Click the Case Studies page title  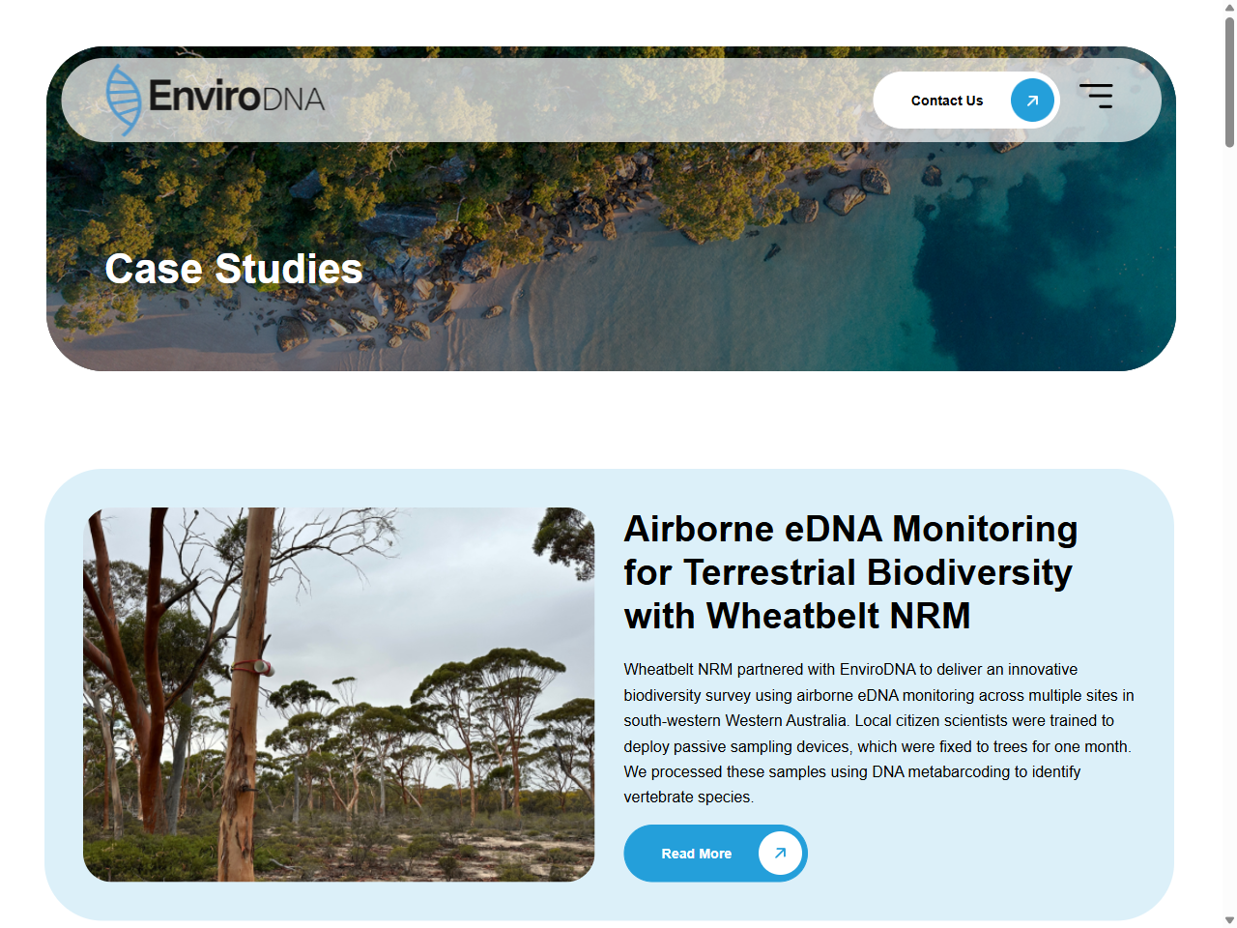234,268
